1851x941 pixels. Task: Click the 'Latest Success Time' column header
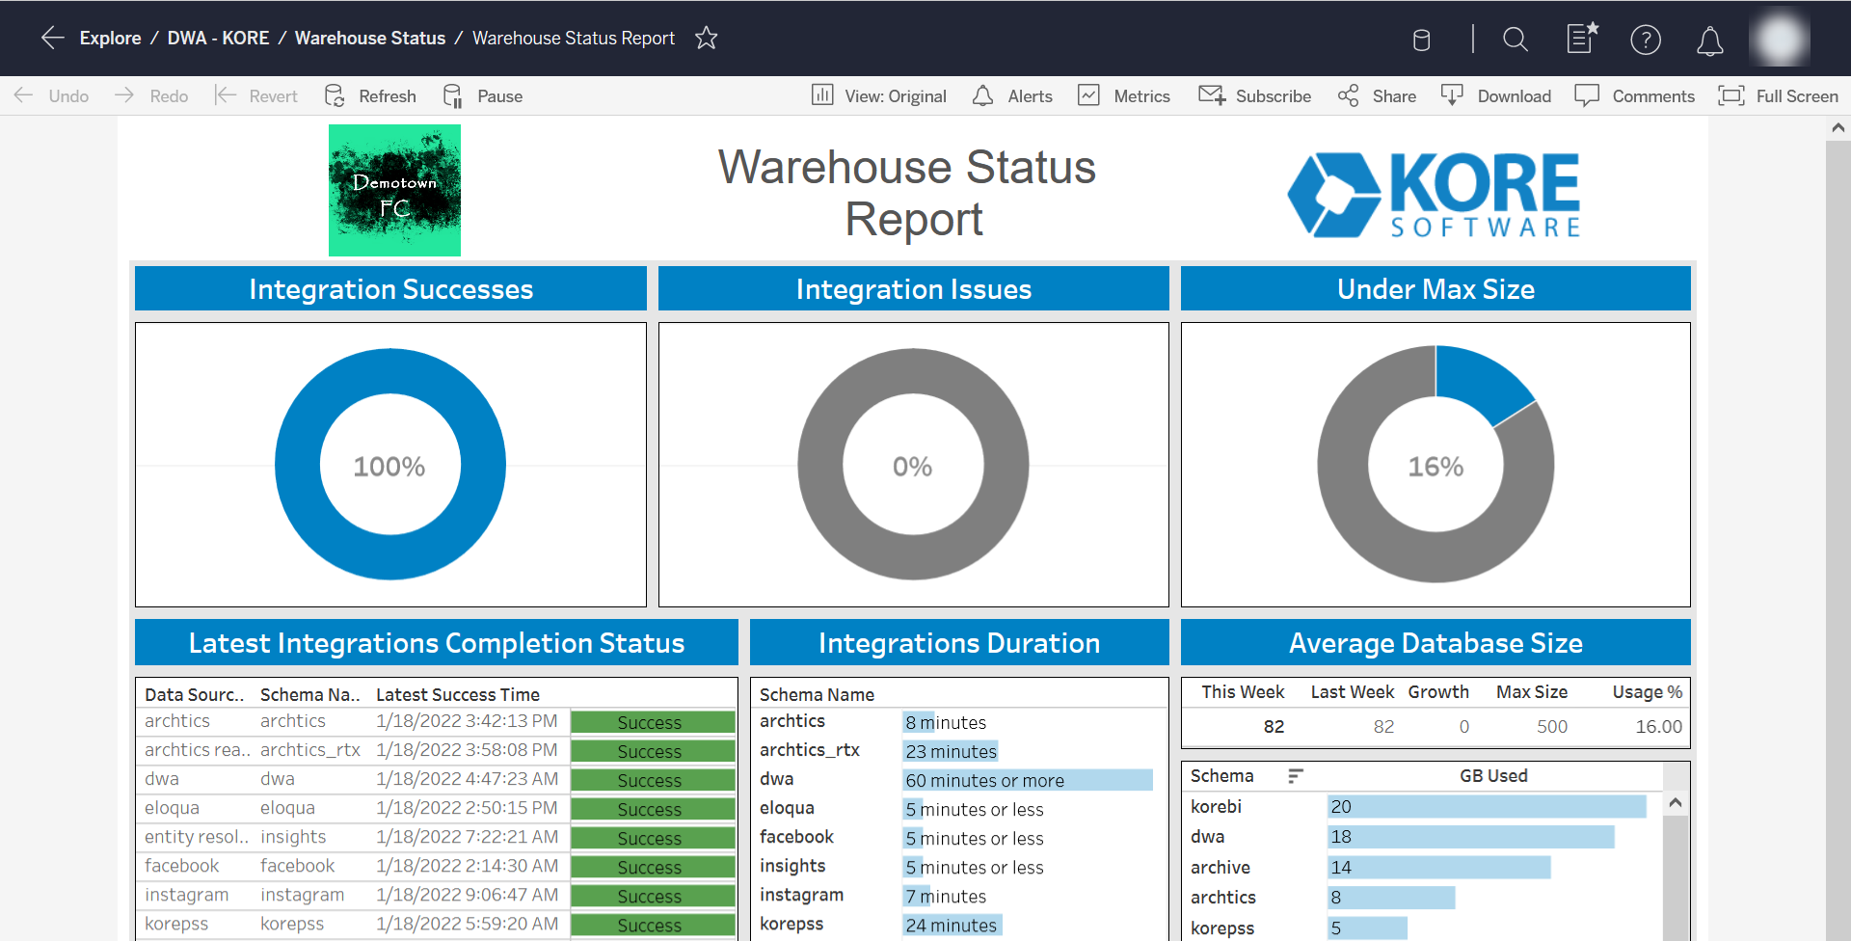458,694
